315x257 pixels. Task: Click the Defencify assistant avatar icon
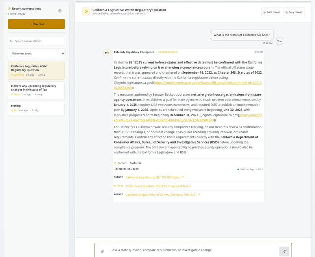pyautogui.click(x=107, y=53)
